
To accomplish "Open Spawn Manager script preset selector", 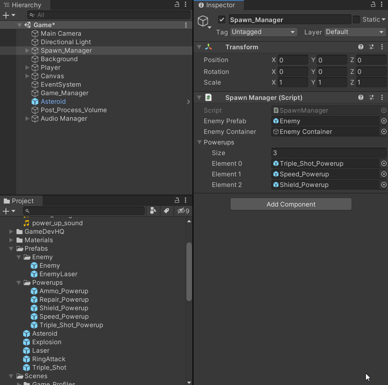I will coord(371,97).
